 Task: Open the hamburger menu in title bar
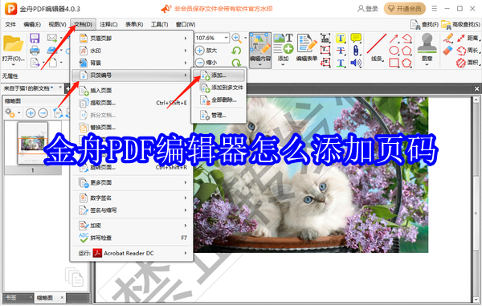(435, 9)
